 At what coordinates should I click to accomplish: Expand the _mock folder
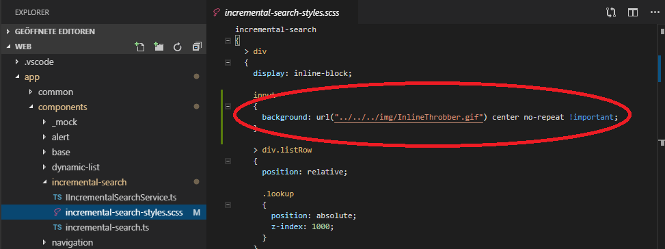tap(44, 122)
